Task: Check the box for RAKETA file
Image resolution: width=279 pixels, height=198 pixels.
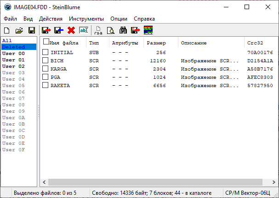Action: click(x=45, y=85)
